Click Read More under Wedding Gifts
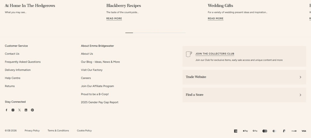This screenshot has width=311, height=138. point(216,19)
